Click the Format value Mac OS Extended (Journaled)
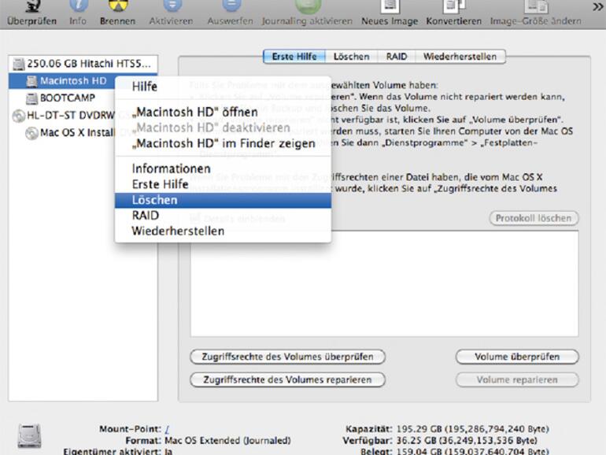This screenshot has width=606, height=455. point(227,440)
